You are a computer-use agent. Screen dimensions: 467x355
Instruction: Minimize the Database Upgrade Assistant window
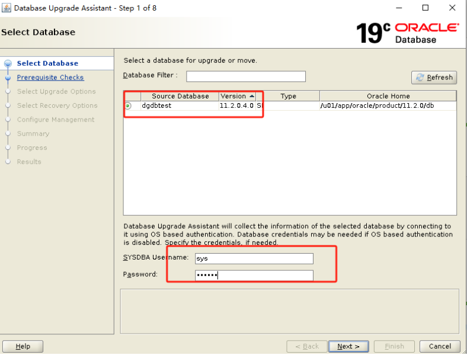click(399, 8)
